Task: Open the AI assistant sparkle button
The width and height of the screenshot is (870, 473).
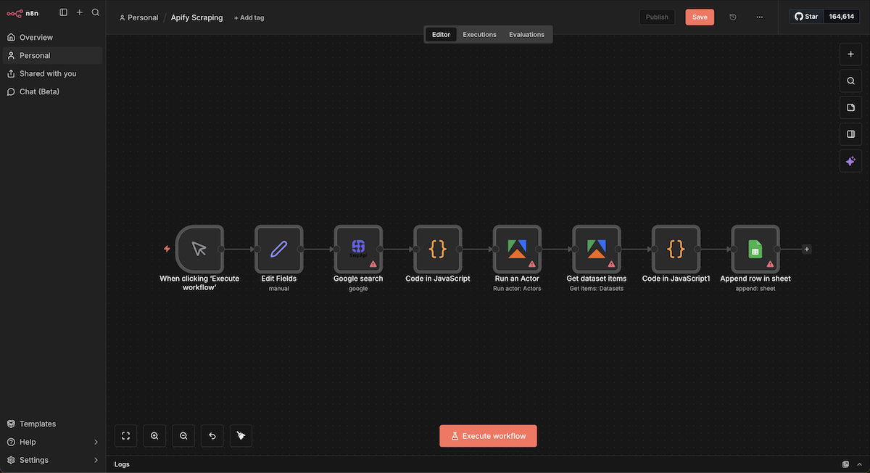Action: click(x=850, y=161)
